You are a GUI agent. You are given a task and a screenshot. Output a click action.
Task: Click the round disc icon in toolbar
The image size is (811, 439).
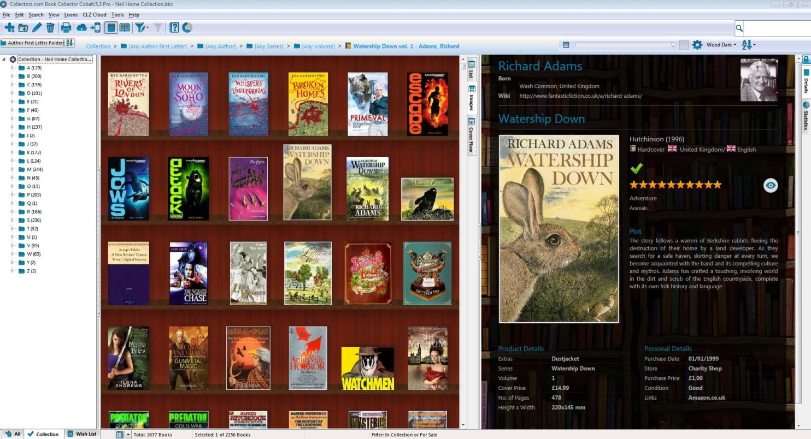[x=187, y=28]
